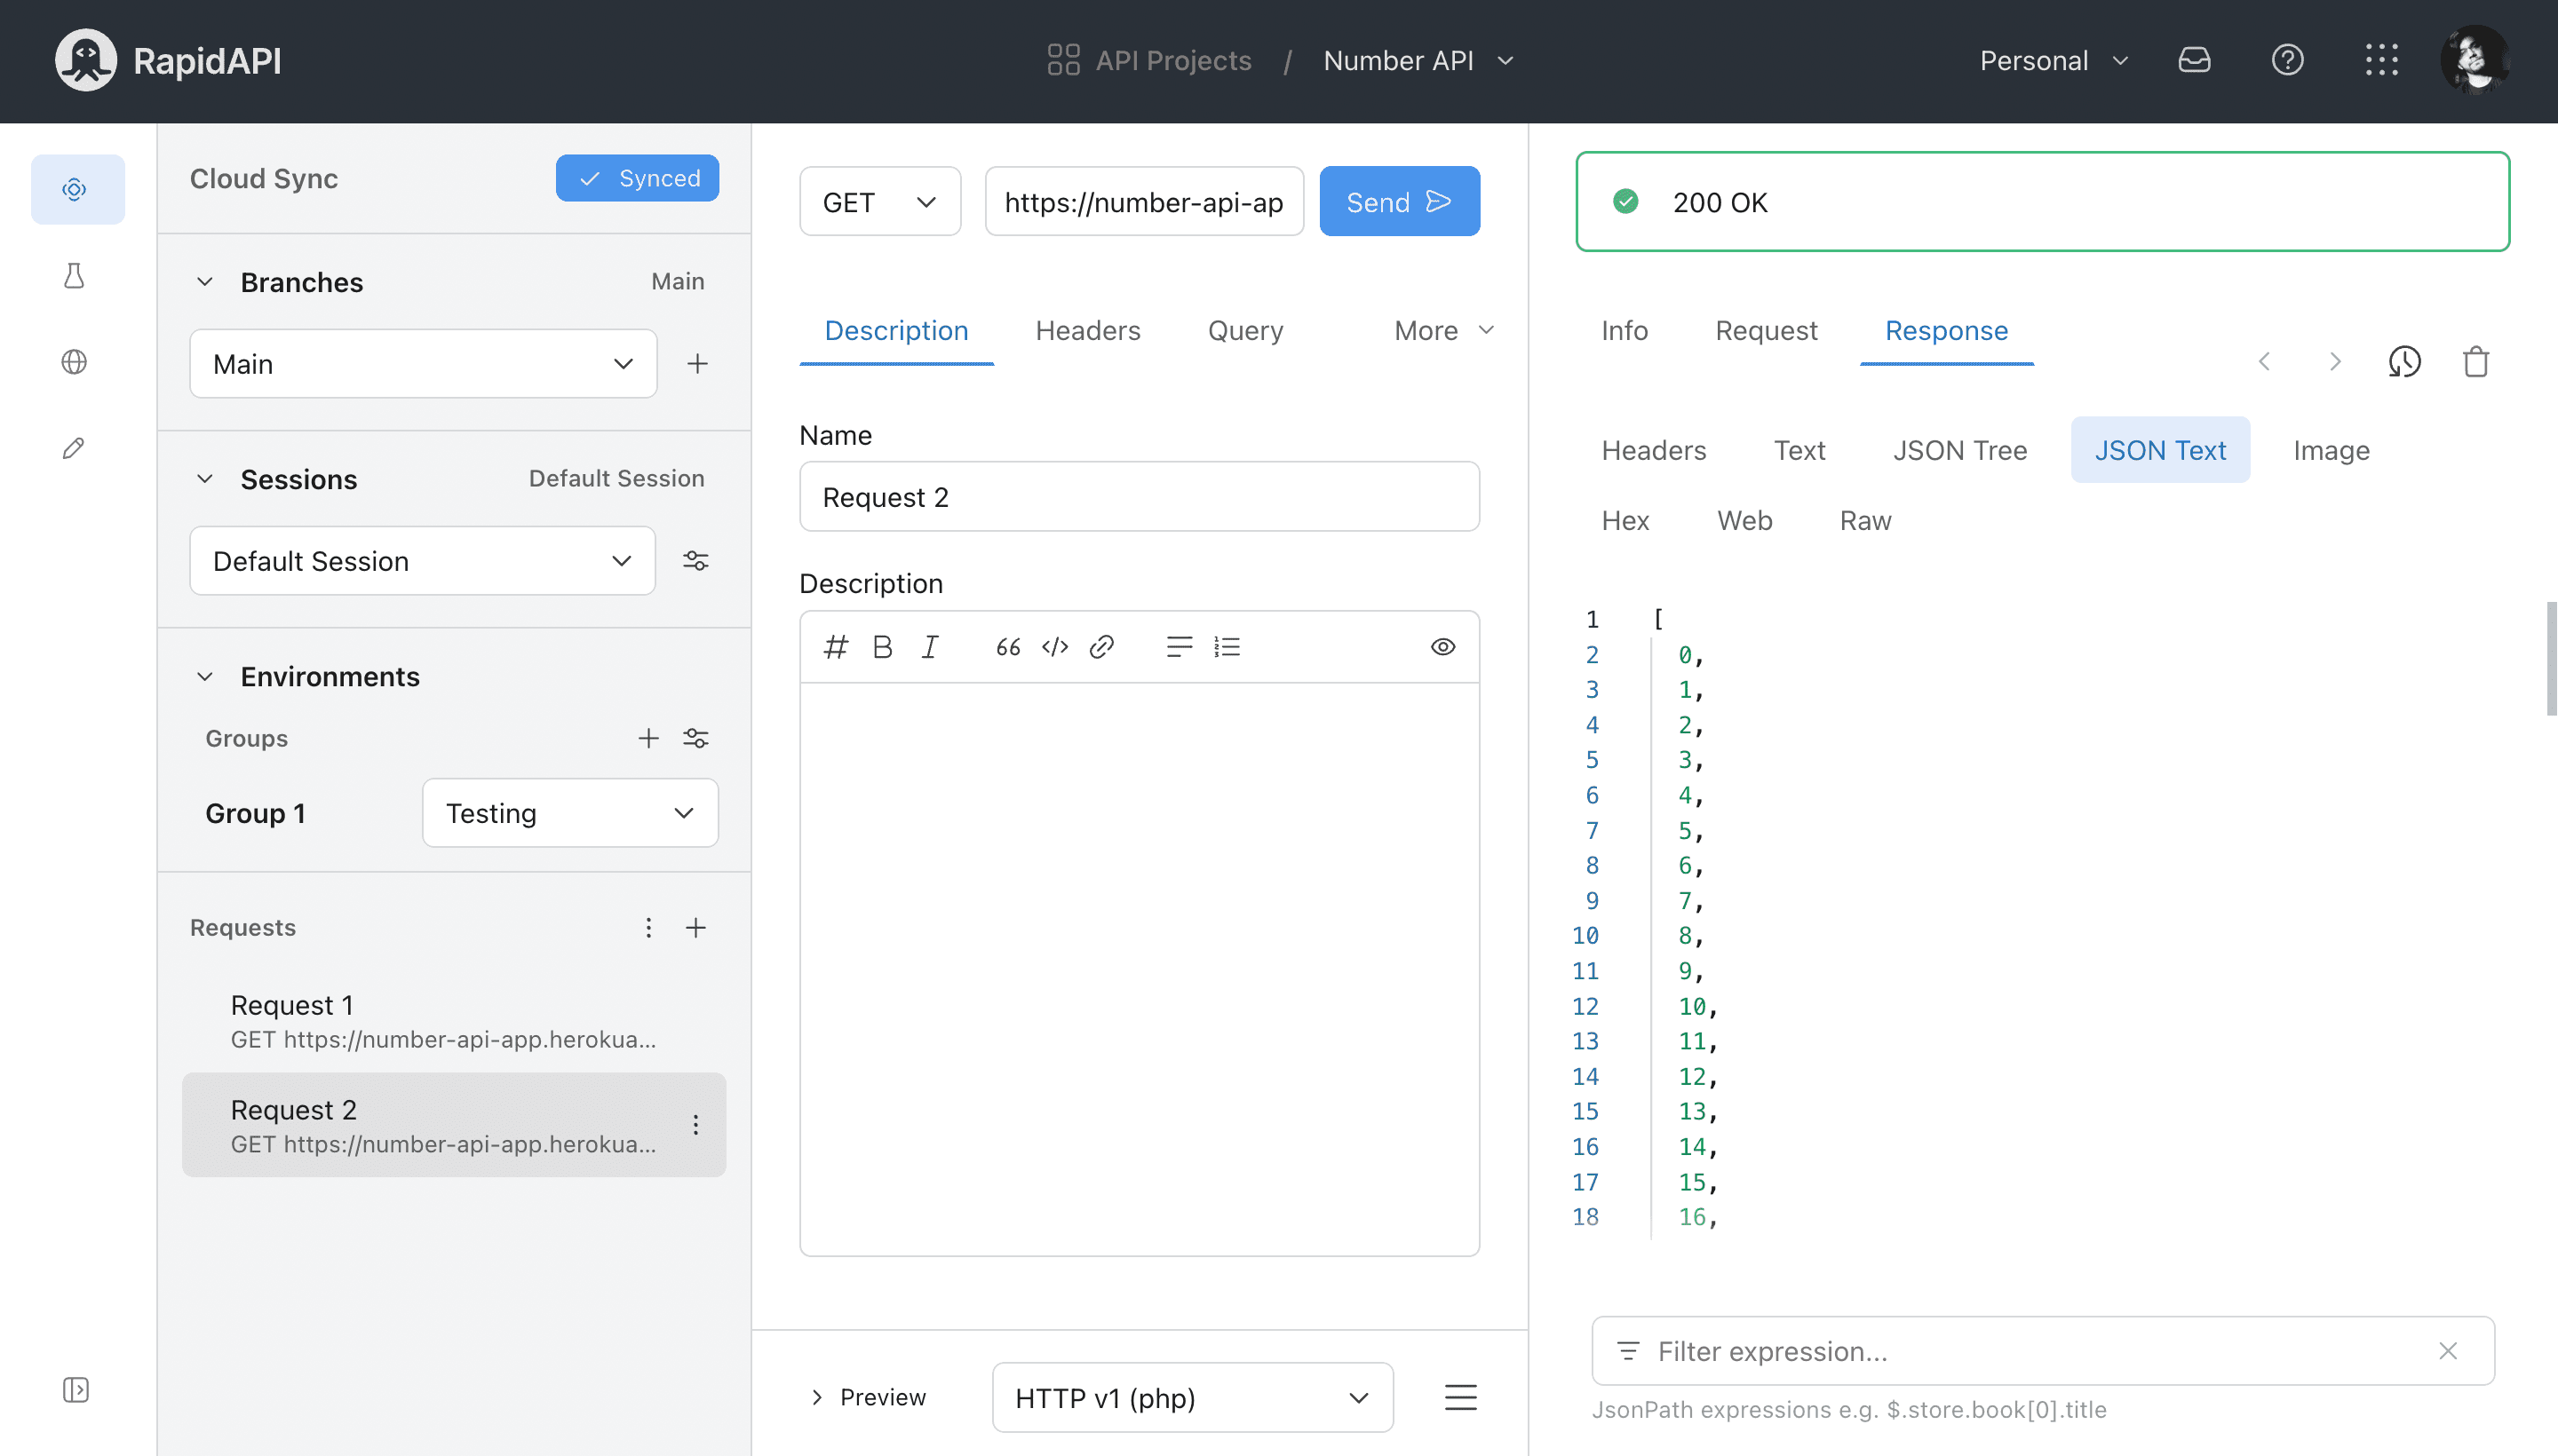Switch to request Headers tab
The width and height of the screenshot is (2558, 1456).
tap(1087, 331)
